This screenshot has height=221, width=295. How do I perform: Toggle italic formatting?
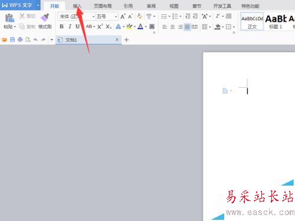70,27
